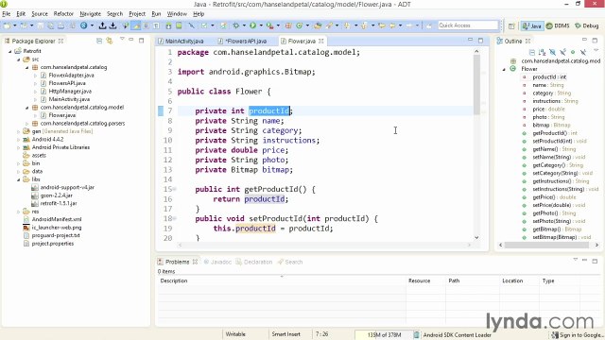Open the Window menu
The width and height of the screenshot is (605, 340).
(x=177, y=14)
